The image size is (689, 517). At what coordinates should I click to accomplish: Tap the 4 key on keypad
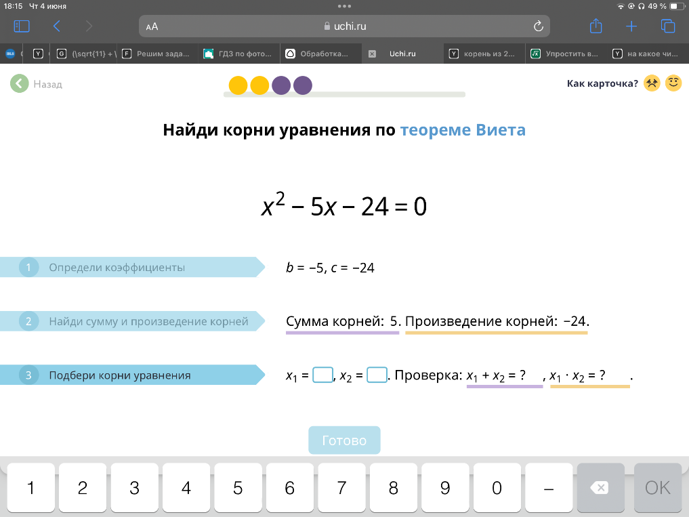point(186,488)
